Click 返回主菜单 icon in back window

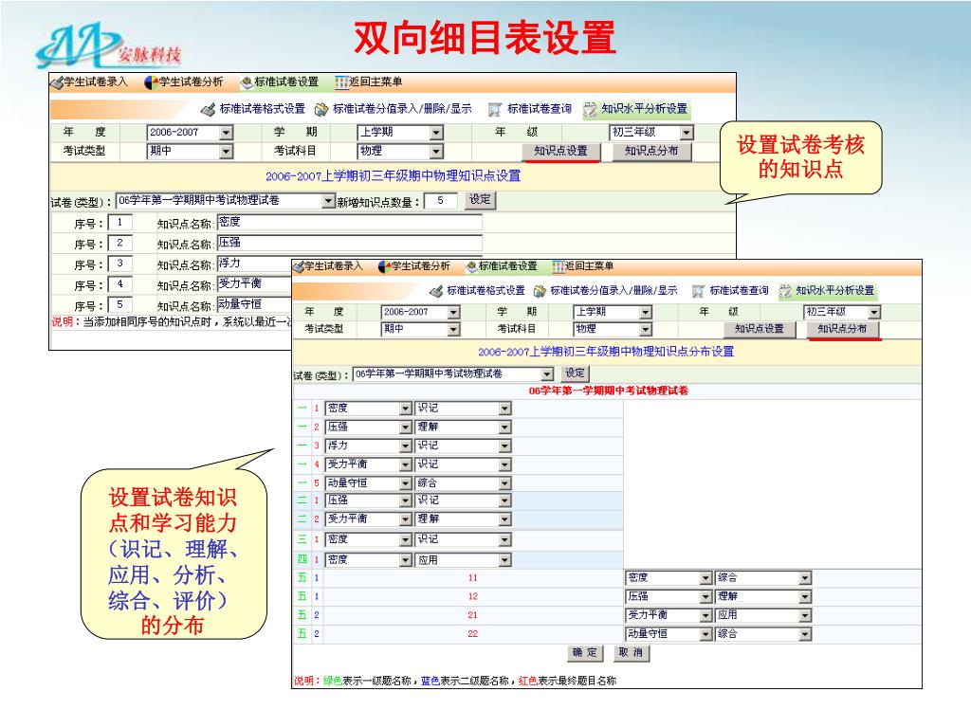pos(341,82)
